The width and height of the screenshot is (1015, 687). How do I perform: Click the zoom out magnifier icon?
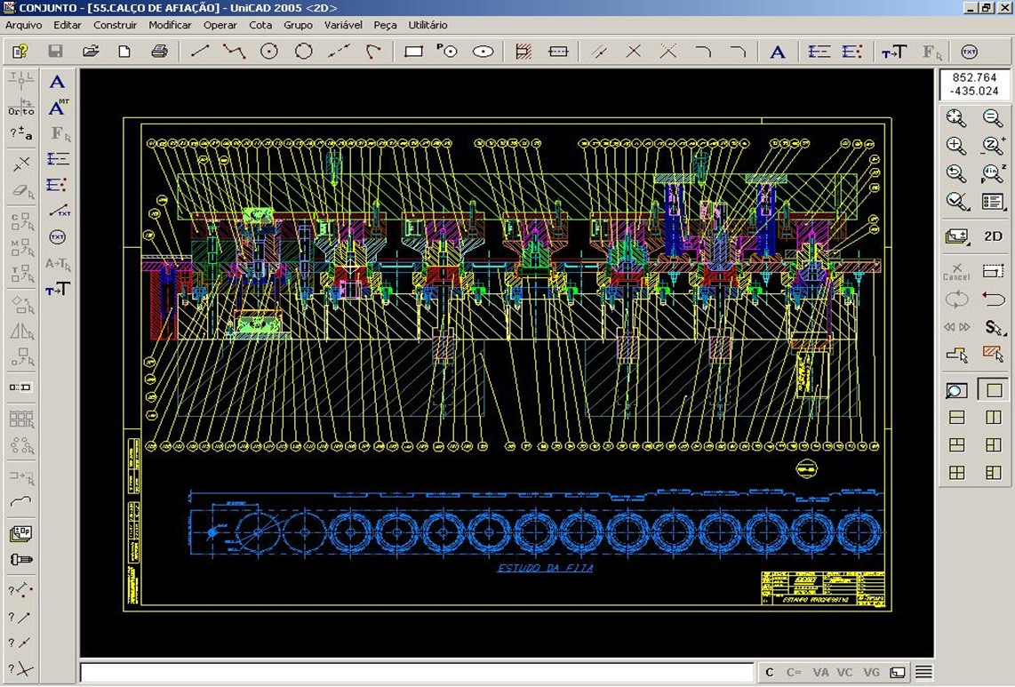tap(993, 117)
